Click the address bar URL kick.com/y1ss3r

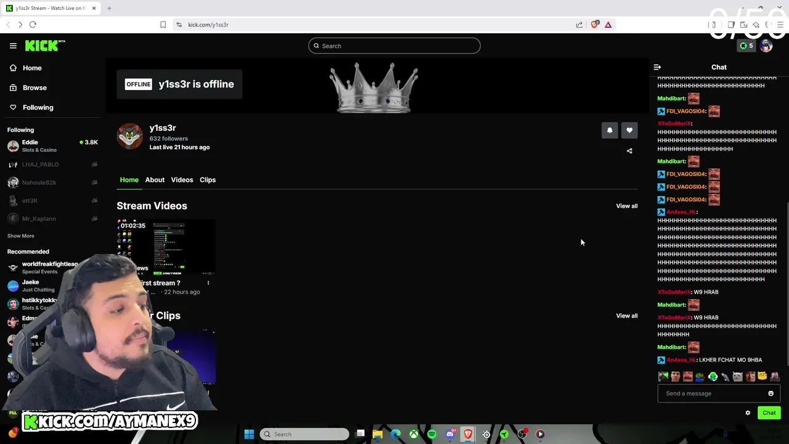(x=208, y=25)
